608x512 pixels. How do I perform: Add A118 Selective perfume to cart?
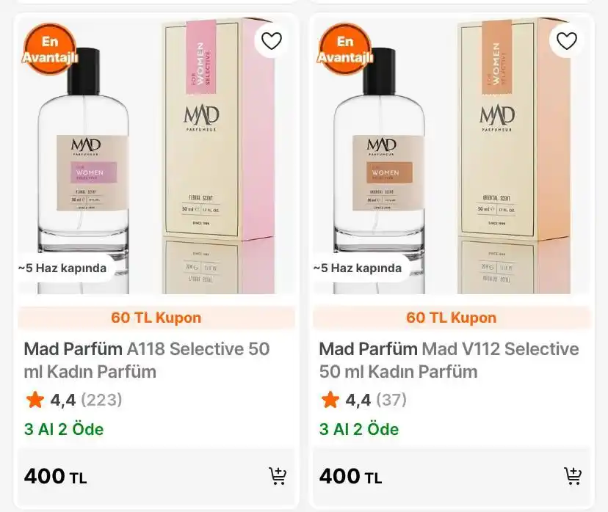point(278,476)
